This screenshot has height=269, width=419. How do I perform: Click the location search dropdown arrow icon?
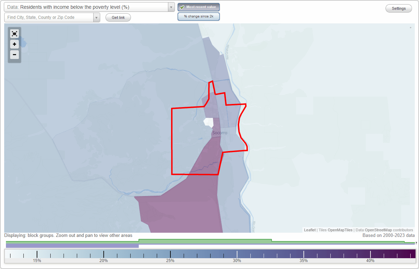(96, 17)
